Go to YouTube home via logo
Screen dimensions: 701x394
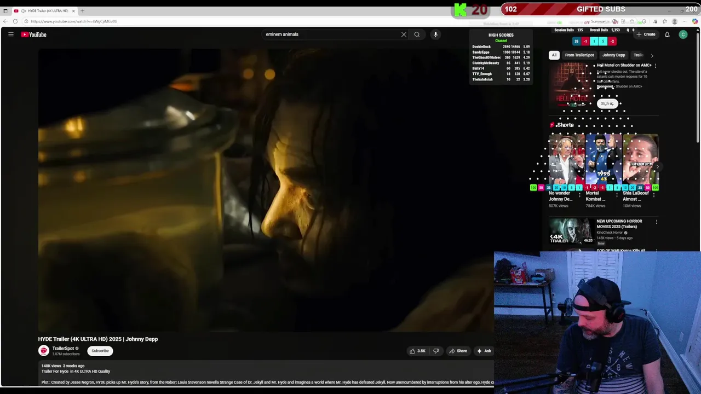point(34,34)
